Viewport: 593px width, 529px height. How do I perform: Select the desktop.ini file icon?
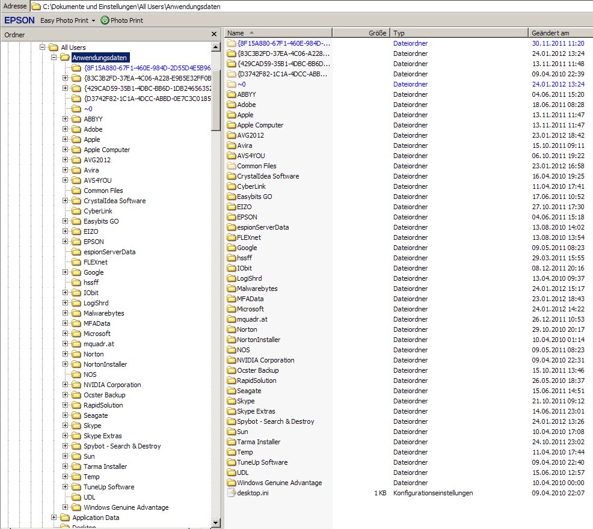click(233, 493)
